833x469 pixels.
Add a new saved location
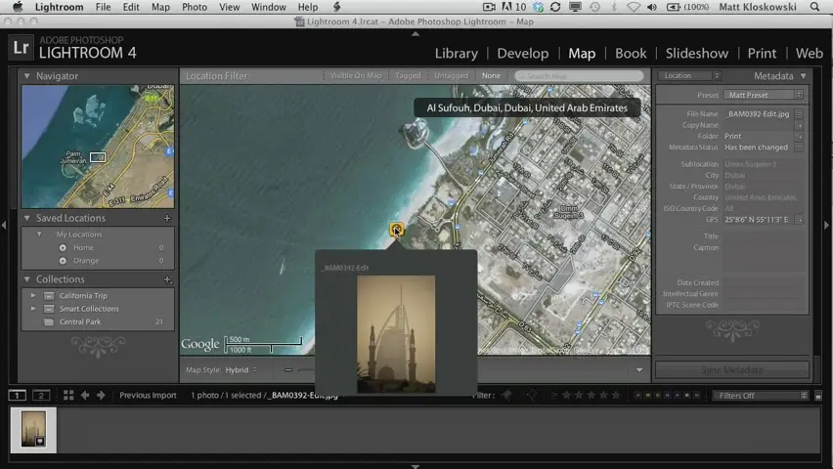point(167,218)
